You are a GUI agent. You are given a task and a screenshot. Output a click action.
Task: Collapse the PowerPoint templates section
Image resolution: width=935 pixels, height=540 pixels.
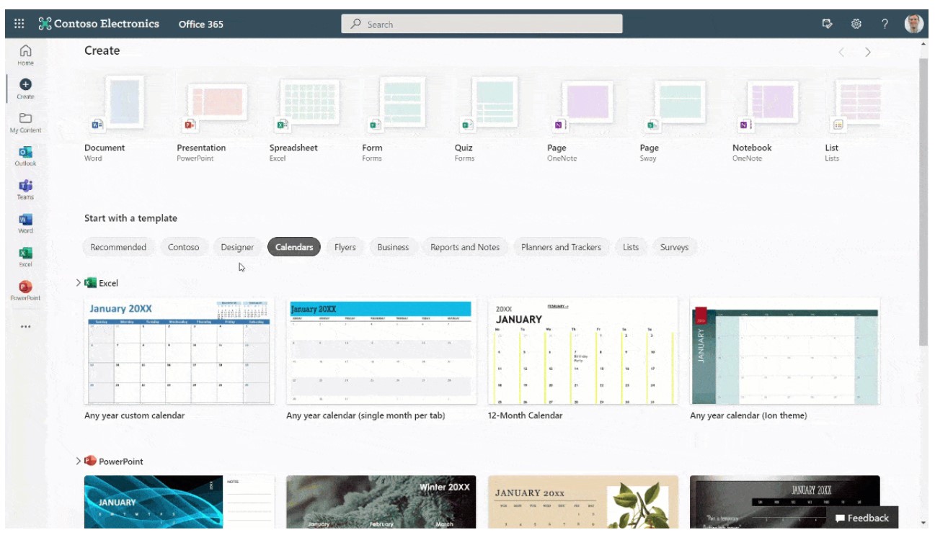pos(79,461)
